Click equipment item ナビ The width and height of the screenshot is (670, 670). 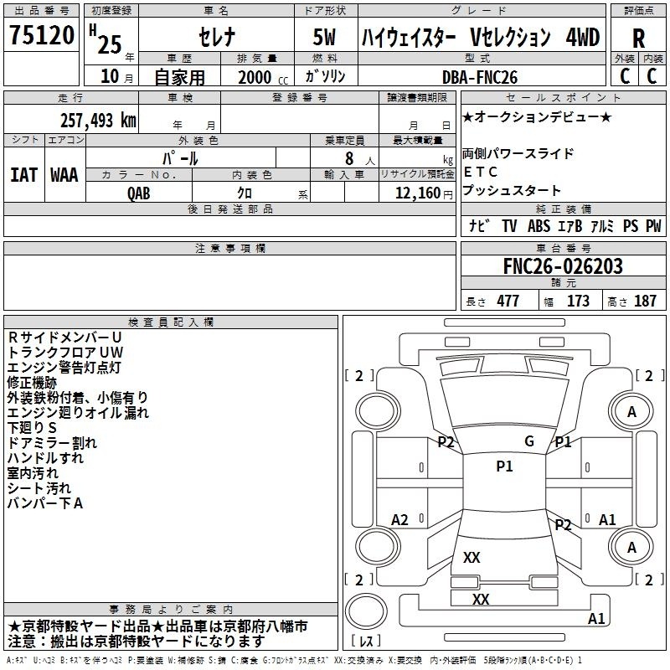coord(479,225)
